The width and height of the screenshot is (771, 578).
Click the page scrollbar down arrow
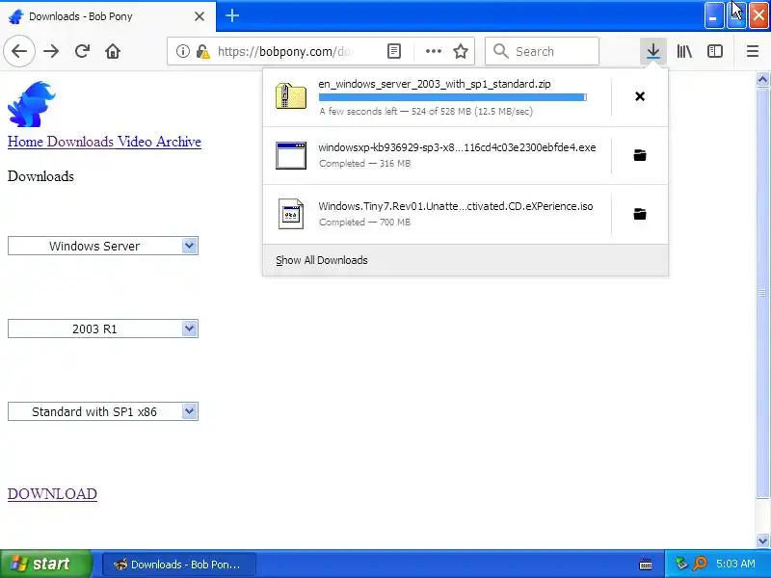pyautogui.click(x=762, y=541)
